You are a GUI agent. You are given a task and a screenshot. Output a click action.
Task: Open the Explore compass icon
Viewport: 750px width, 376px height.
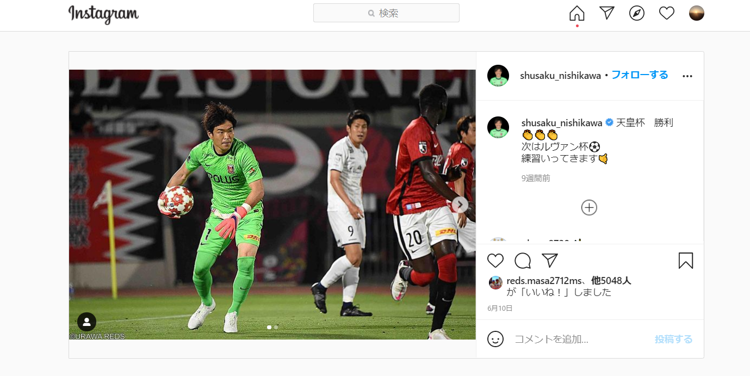click(x=637, y=13)
